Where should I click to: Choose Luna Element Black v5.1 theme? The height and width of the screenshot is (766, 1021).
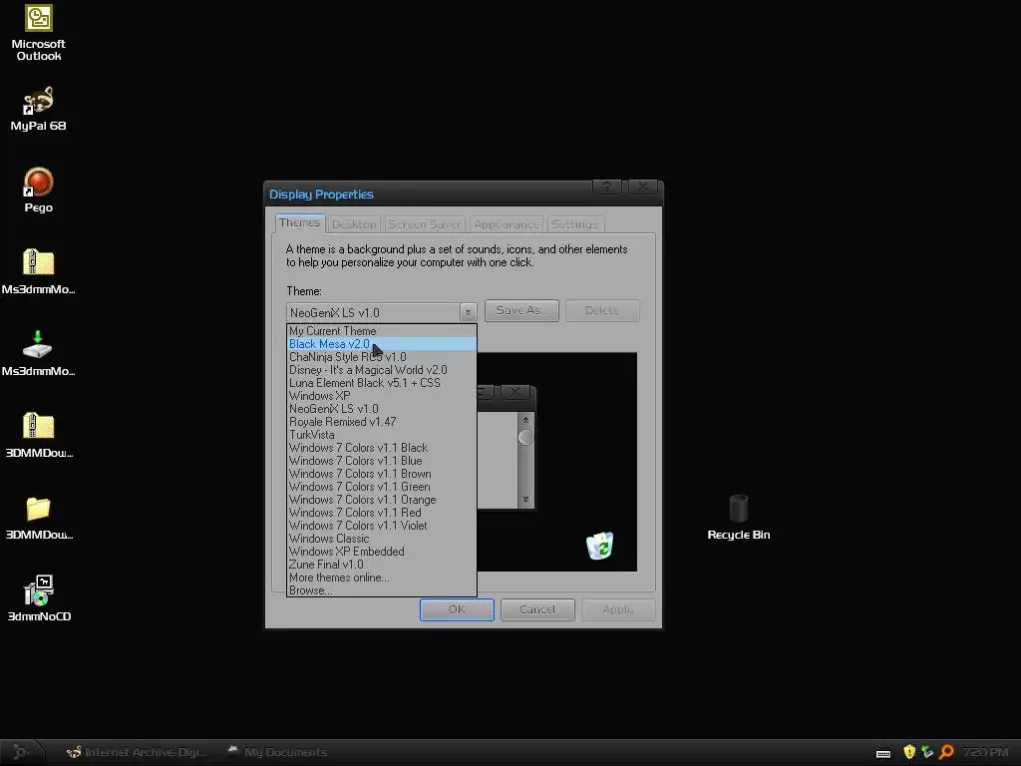pyautogui.click(x=382, y=383)
